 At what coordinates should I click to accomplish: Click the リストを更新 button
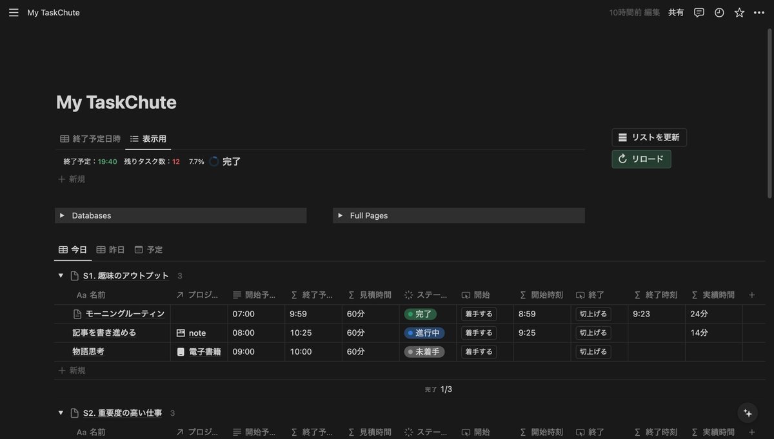pyautogui.click(x=649, y=137)
